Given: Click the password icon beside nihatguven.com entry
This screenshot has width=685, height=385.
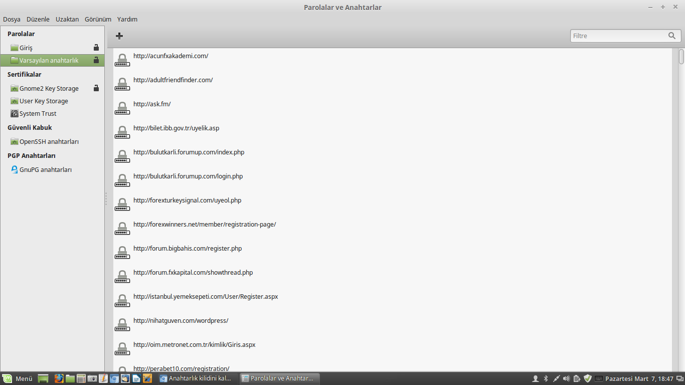Looking at the screenshot, I should click(122, 325).
